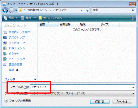Click the desktop monitor icon
This screenshot has height=108, width=138.
pyautogui.click(x=5, y=38)
